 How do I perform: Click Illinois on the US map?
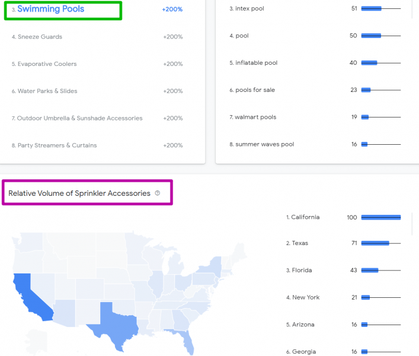click(x=156, y=283)
